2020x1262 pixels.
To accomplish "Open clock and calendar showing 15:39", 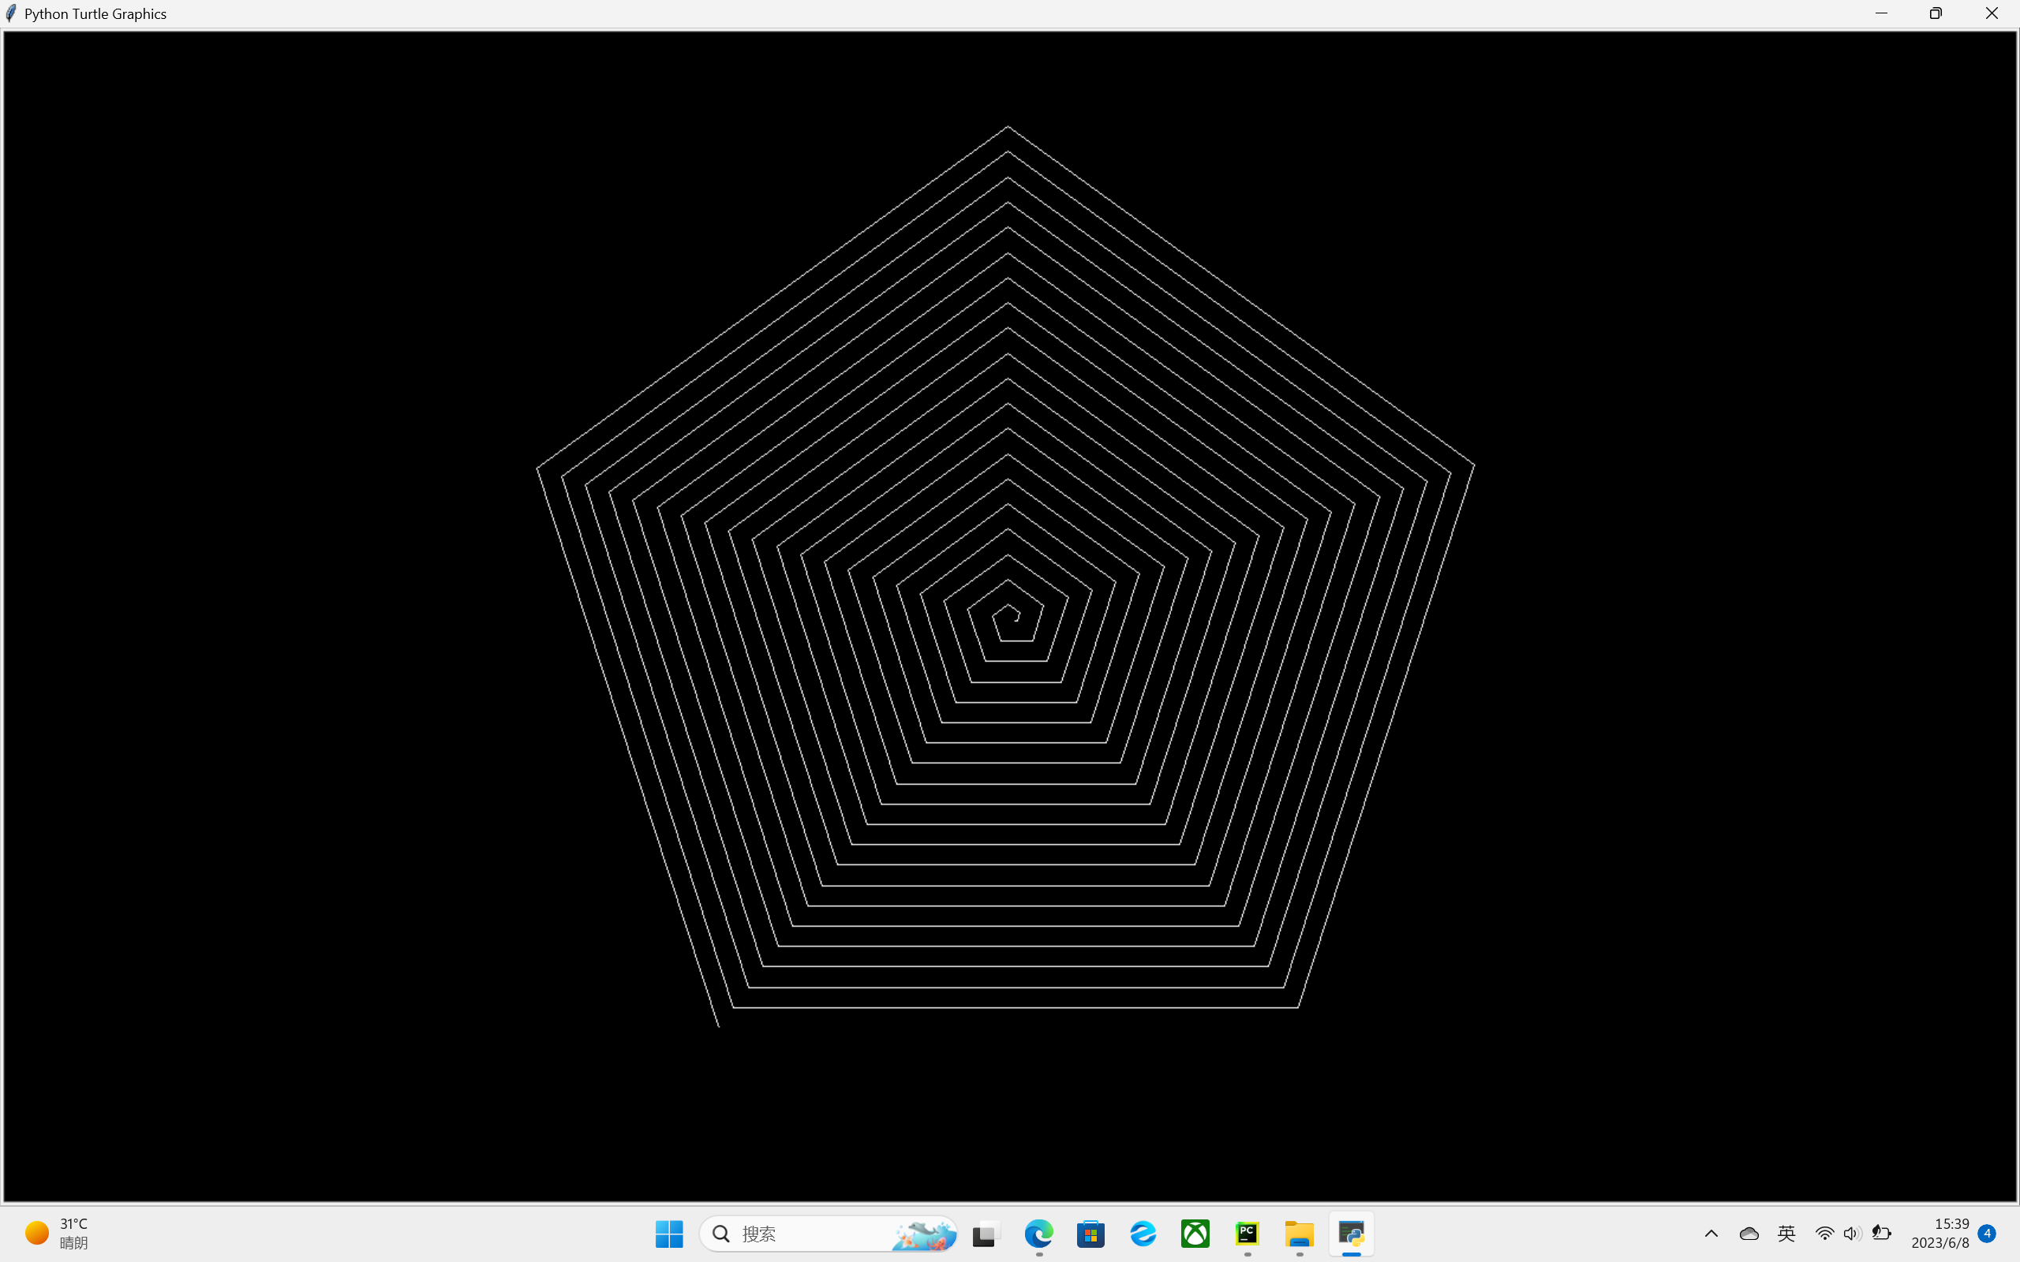I will (1941, 1233).
